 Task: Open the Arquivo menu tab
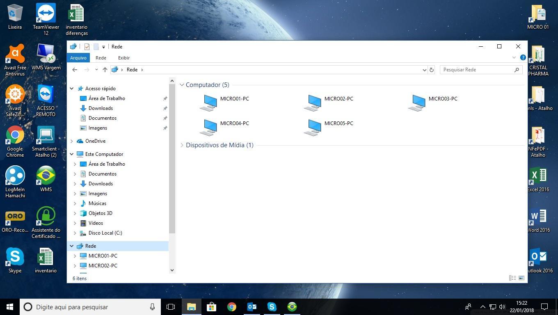(x=78, y=58)
